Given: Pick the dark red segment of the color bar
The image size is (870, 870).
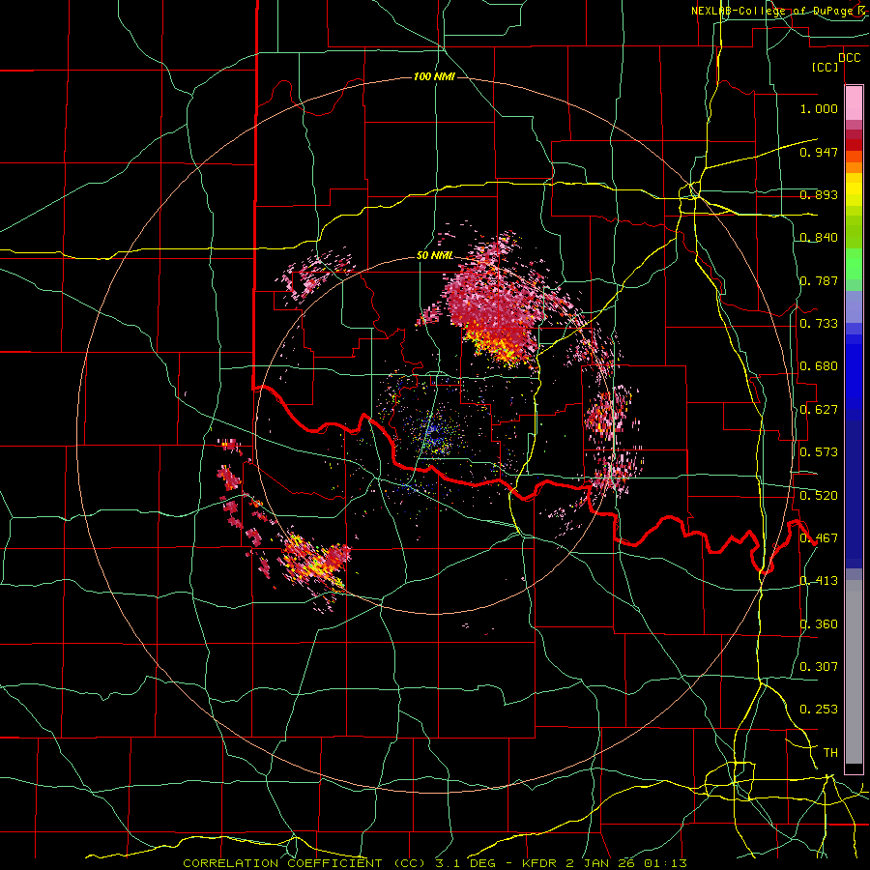Looking at the screenshot, I should (x=854, y=145).
